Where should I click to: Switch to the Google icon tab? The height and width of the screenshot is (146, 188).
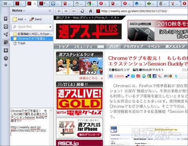[x=91, y=4]
